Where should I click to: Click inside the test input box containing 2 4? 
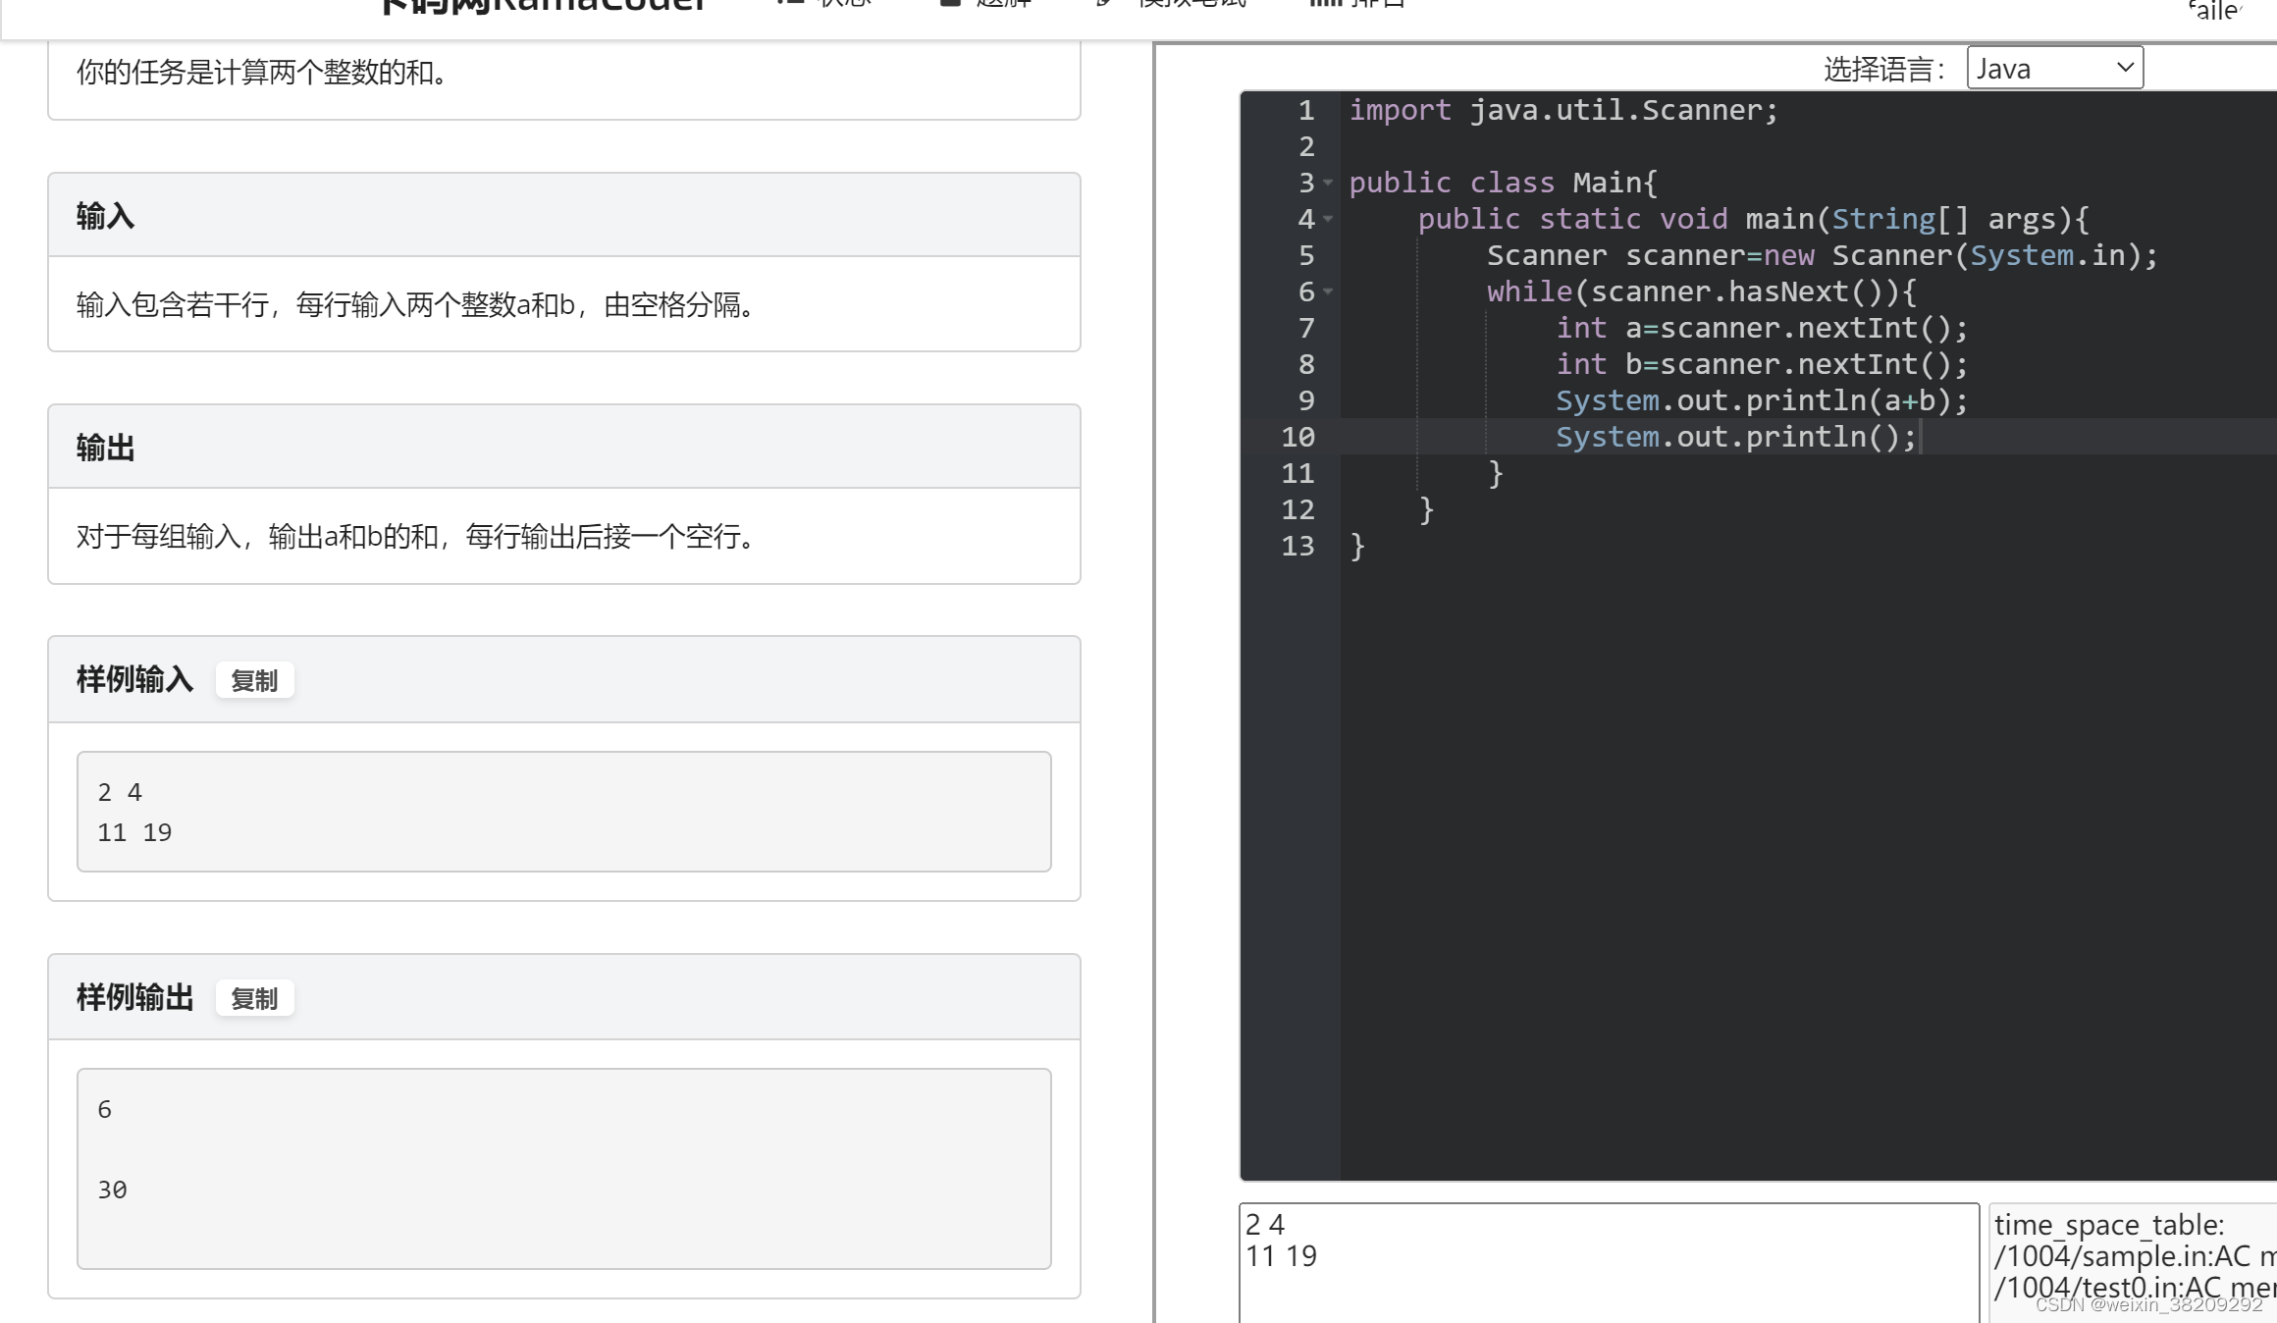tap(1610, 1262)
